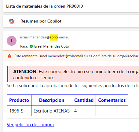Click the orange warning triangle icon
This screenshot has height=132, width=139.
point(9,56)
